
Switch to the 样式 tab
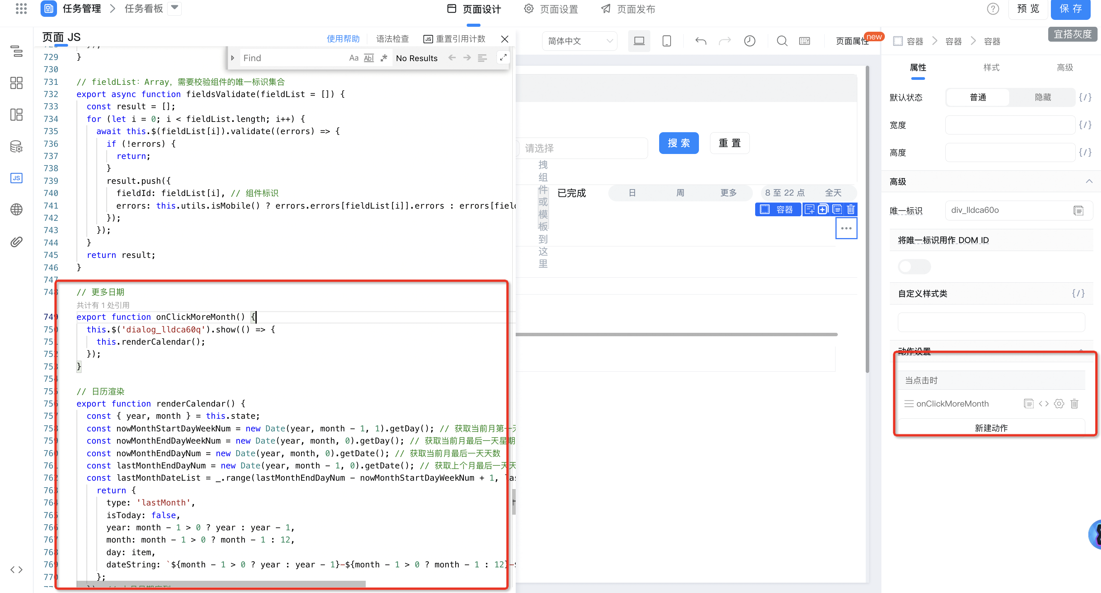point(991,68)
